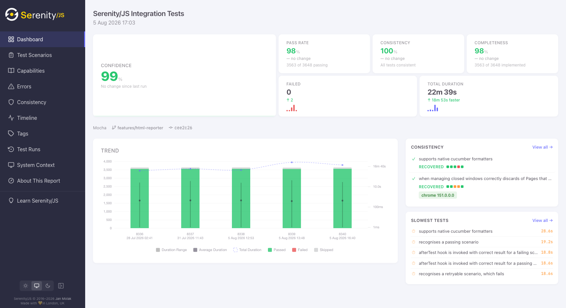Viewport: 566px width, 308px height.
Task: Click the Test Runs history icon
Action: click(11, 149)
